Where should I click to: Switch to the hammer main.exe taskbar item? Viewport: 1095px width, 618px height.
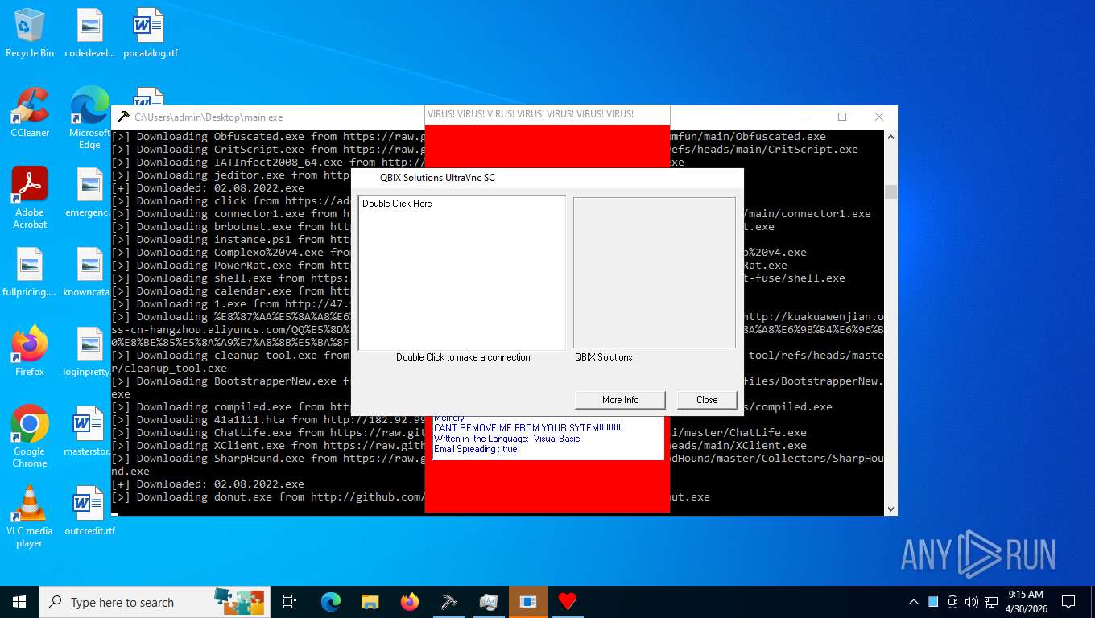(449, 602)
